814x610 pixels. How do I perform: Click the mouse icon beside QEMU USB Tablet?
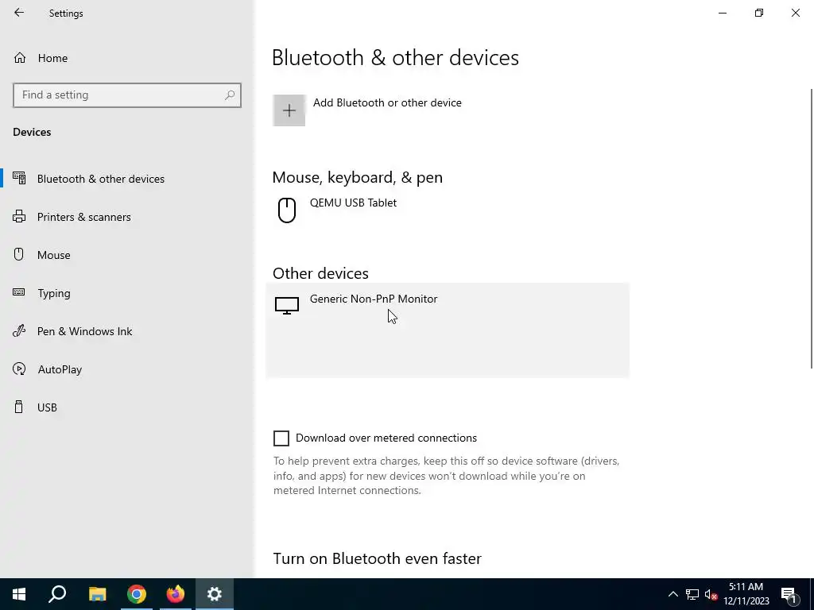[x=287, y=210]
